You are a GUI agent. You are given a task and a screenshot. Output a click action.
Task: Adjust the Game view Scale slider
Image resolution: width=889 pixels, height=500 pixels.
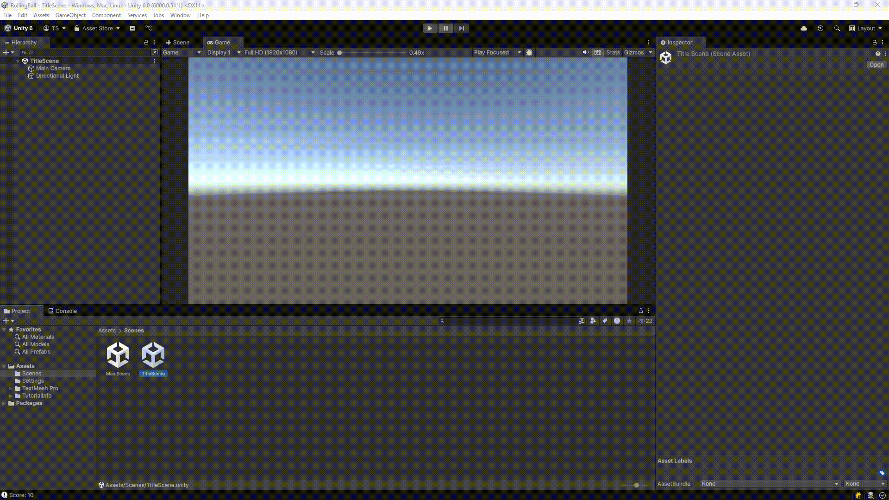point(339,53)
